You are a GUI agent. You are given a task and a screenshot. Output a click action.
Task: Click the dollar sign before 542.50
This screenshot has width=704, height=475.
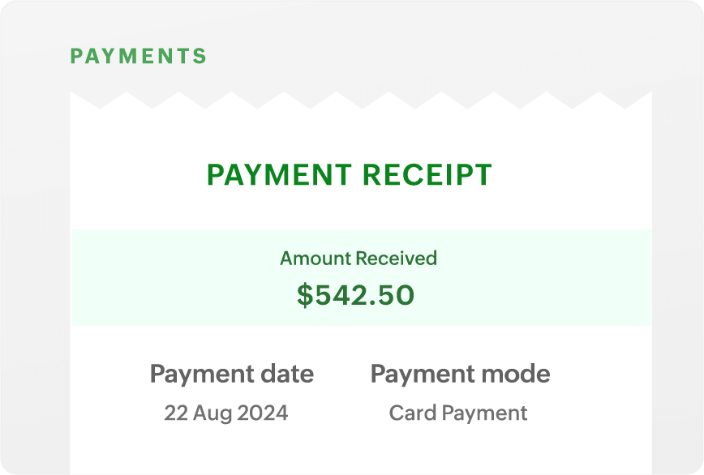click(304, 295)
